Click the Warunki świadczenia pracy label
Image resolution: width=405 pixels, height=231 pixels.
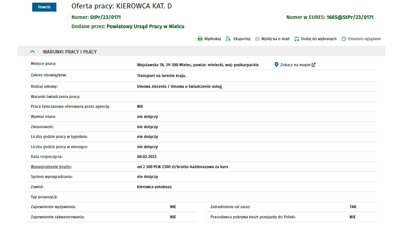pos(56,96)
